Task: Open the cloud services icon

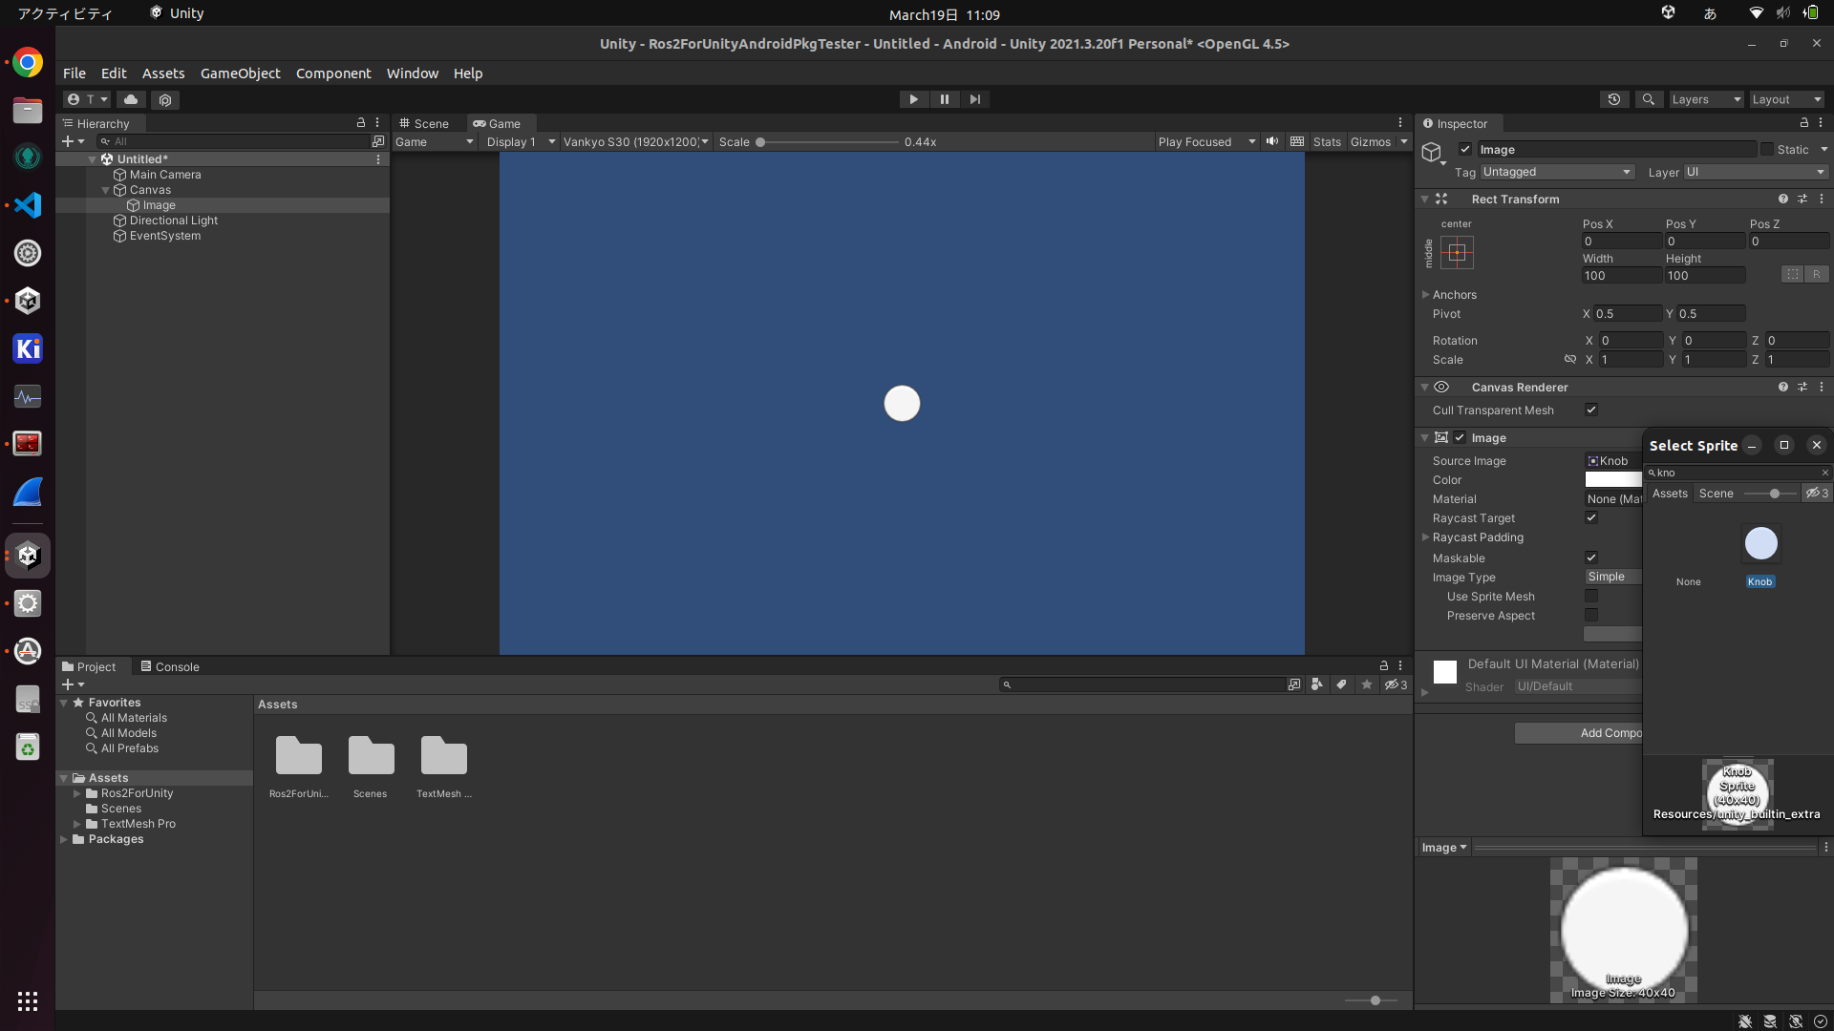Action: [131, 99]
